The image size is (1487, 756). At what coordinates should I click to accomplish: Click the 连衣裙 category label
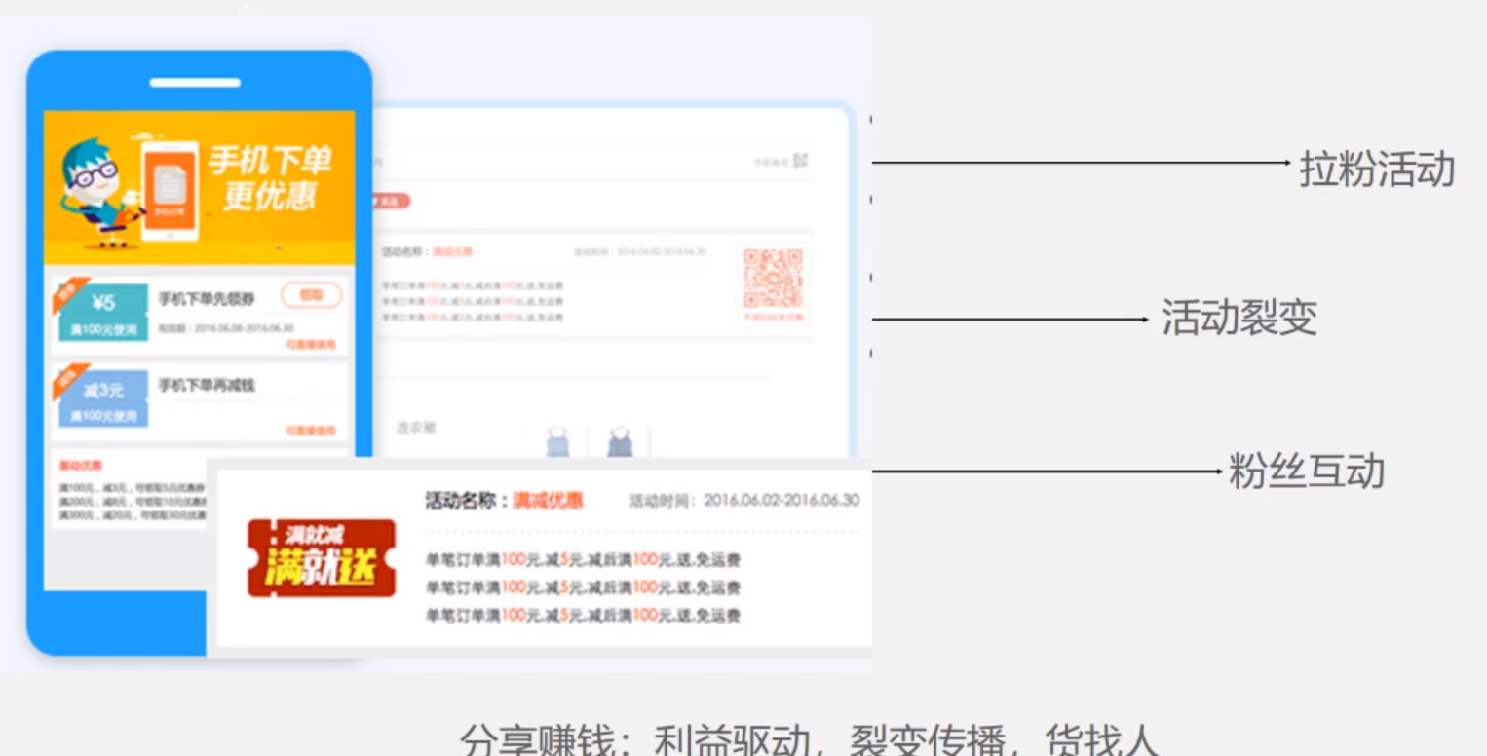coord(416,428)
